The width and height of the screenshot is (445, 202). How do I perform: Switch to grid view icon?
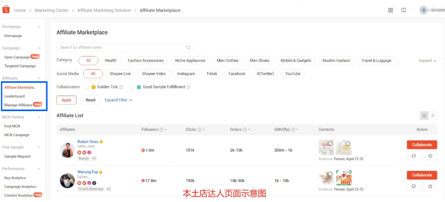click(x=424, y=116)
